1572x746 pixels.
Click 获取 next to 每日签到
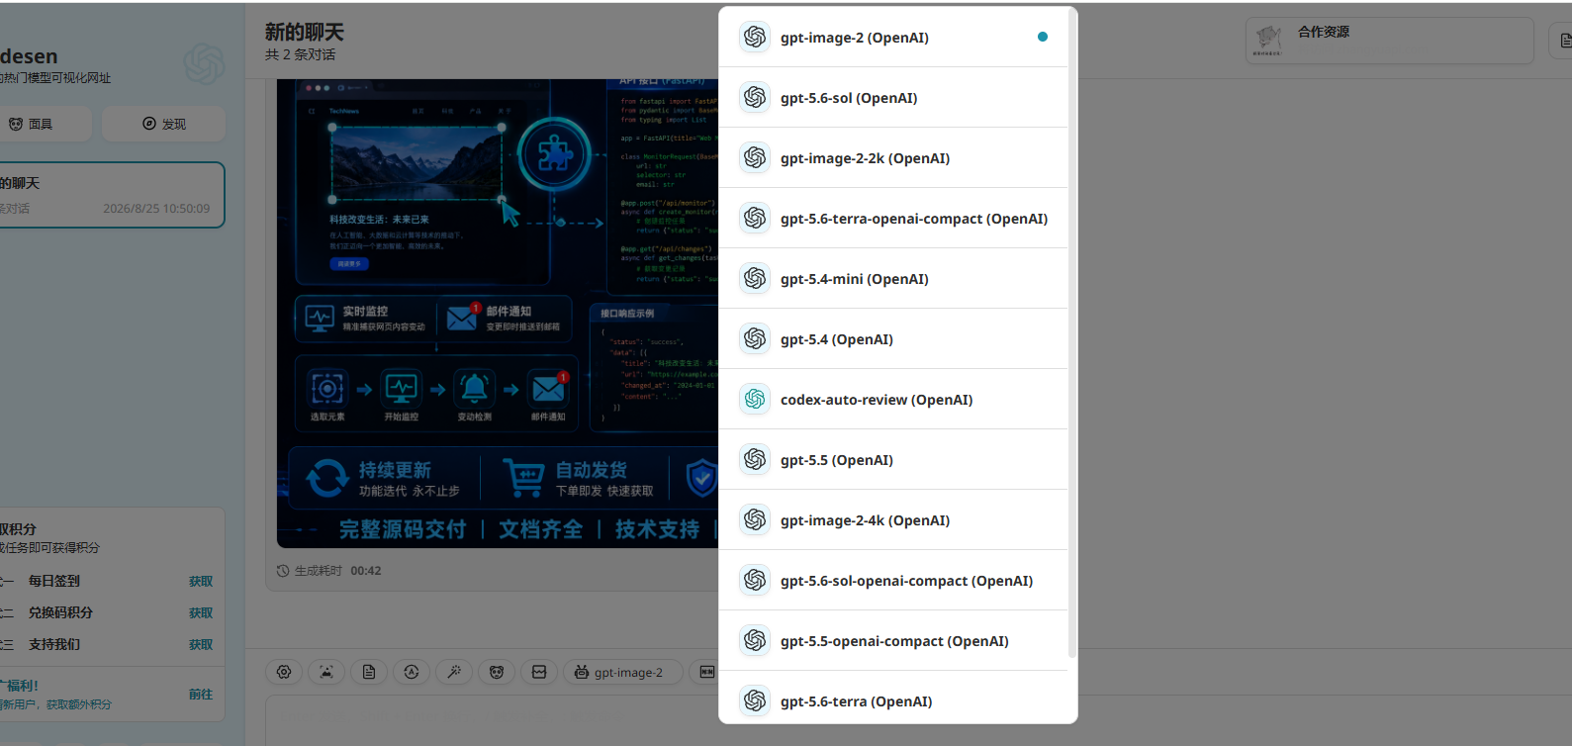click(201, 582)
